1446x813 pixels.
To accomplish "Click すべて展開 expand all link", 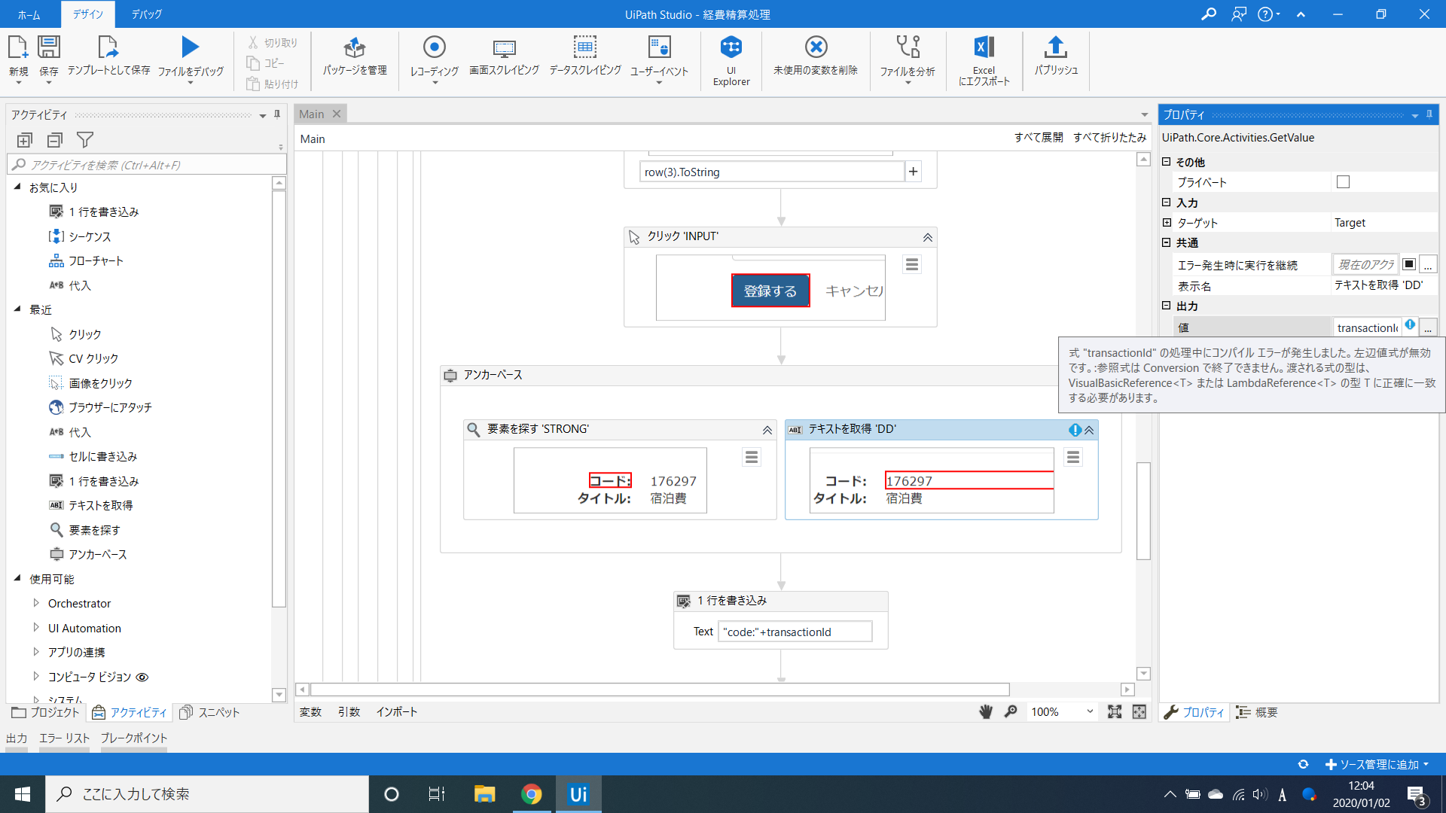I will (x=1039, y=137).
